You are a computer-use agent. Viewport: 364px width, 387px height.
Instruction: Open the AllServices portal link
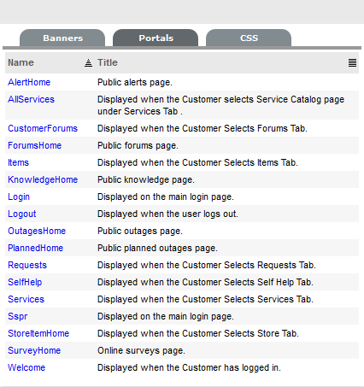(x=31, y=99)
